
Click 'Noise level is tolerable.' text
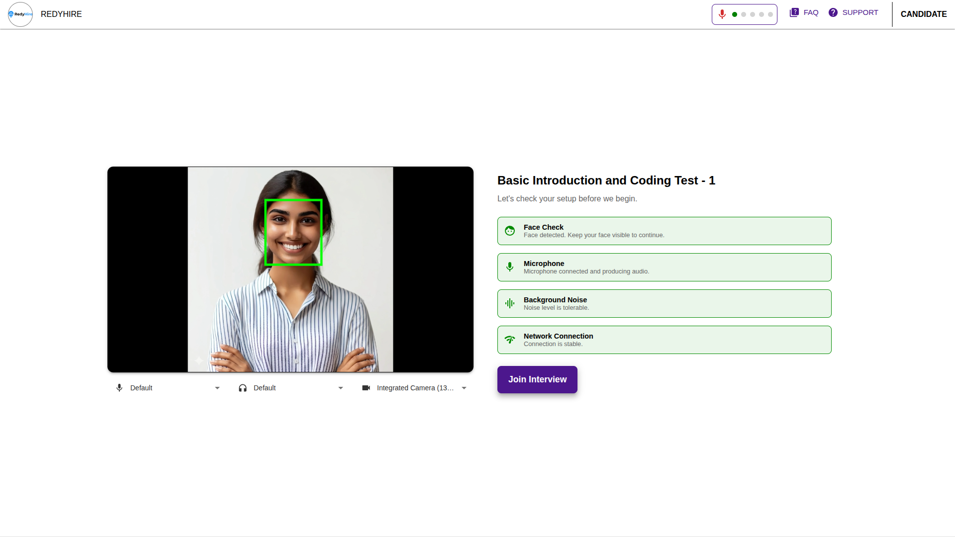(x=556, y=308)
